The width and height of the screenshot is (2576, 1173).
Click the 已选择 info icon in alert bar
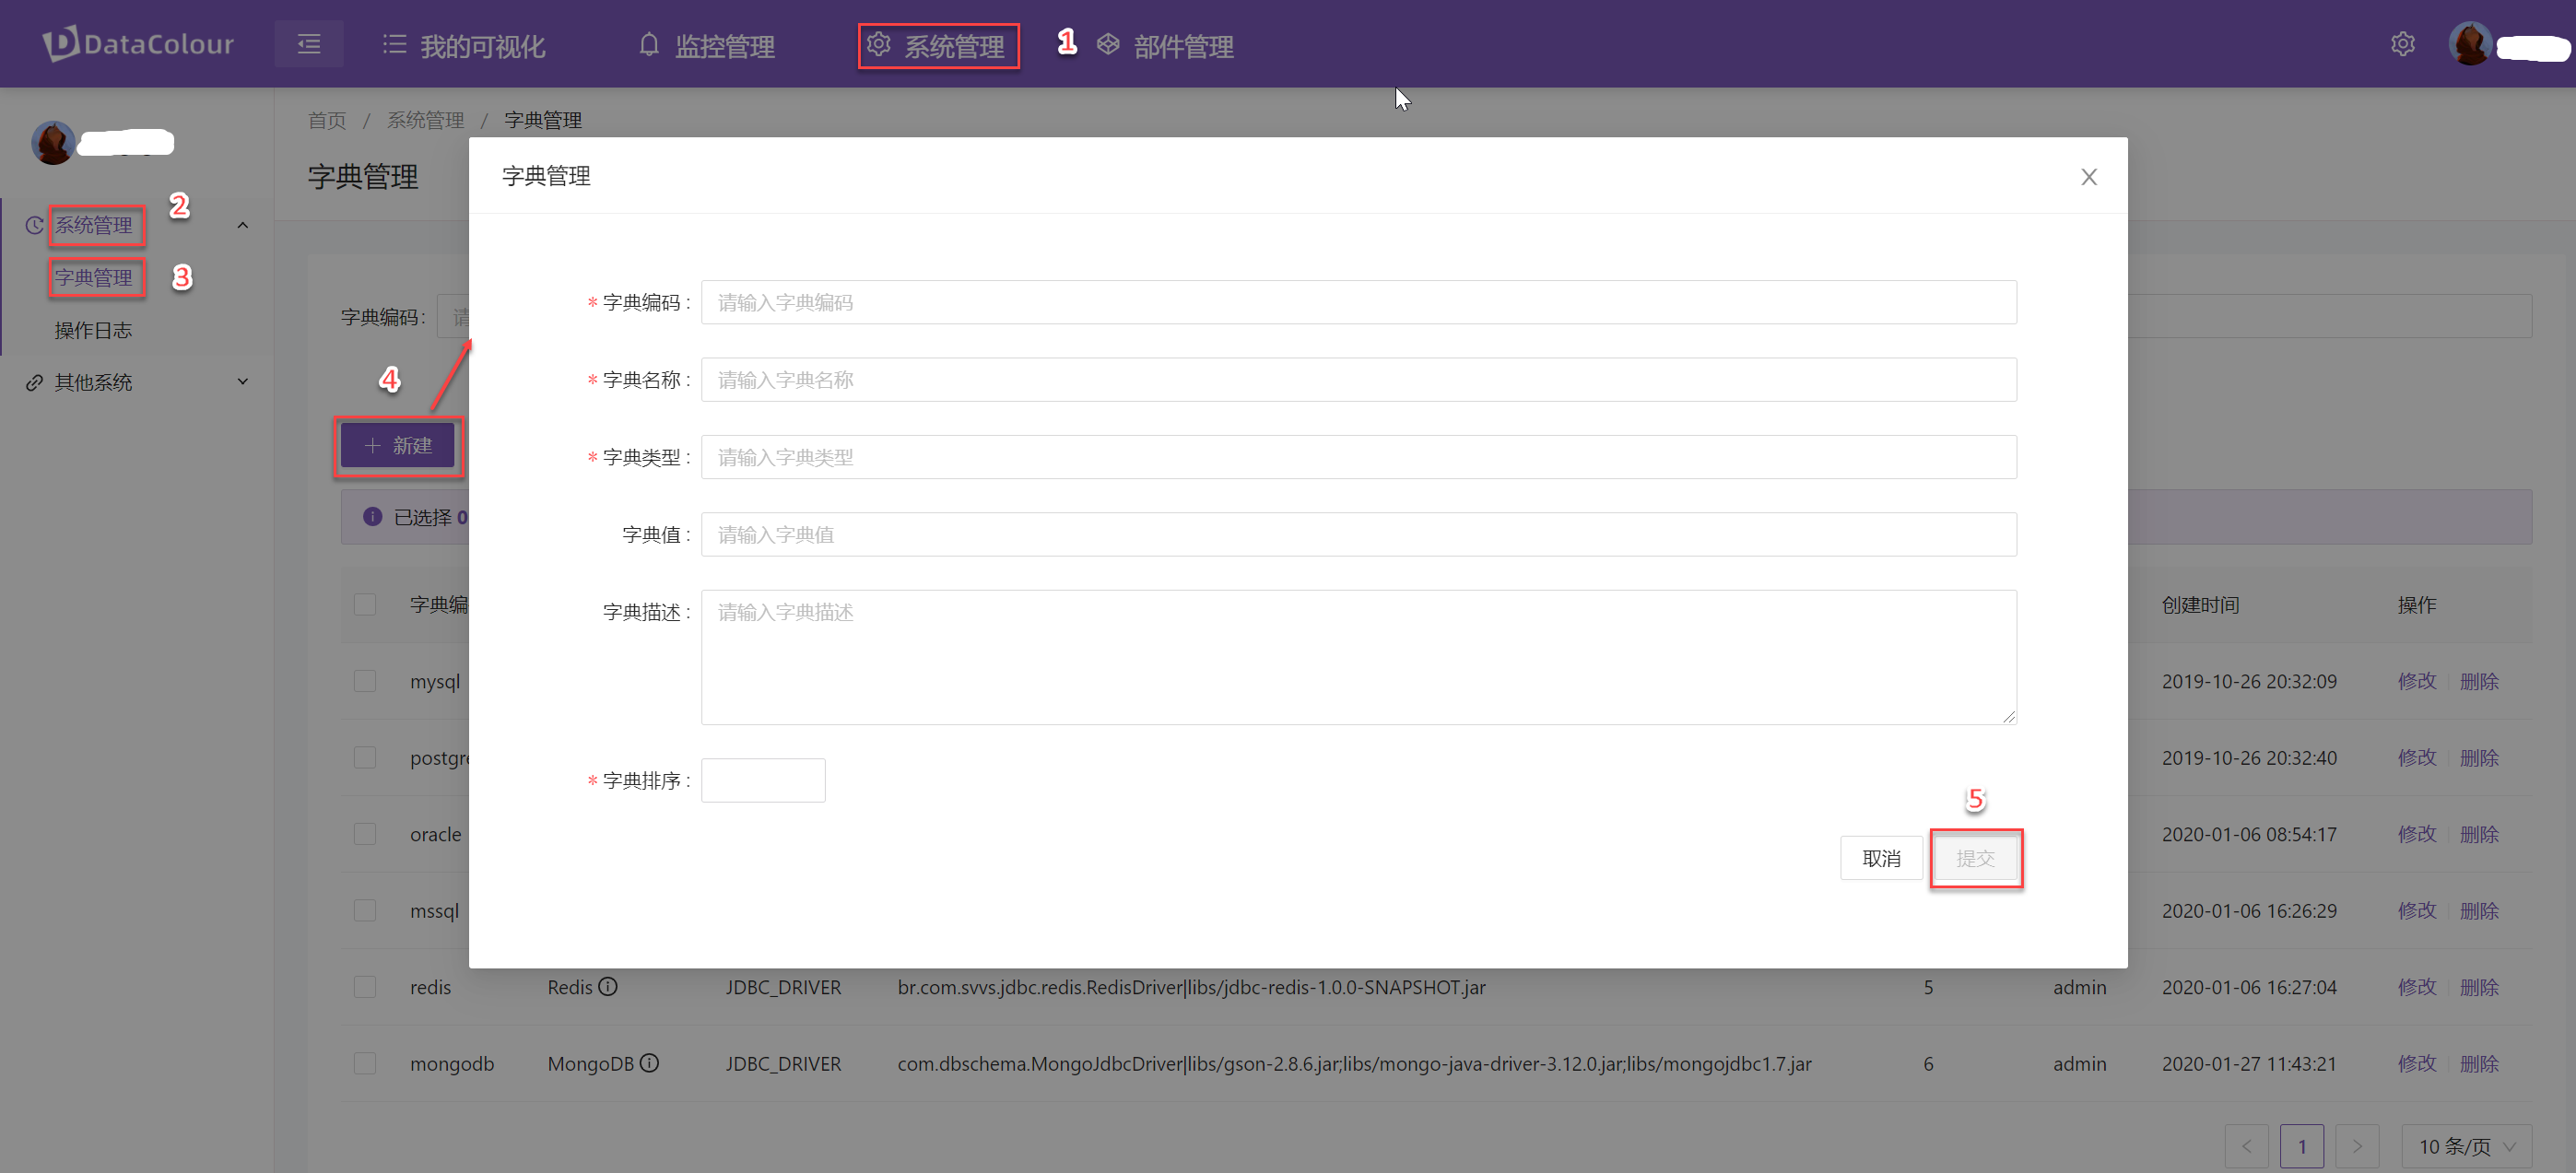click(x=372, y=516)
